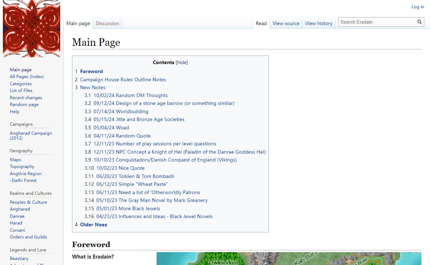The width and height of the screenshot is (430, 265).
Task: Jump to NPC Concept Knight of Hel
Action: coord(180,152)
